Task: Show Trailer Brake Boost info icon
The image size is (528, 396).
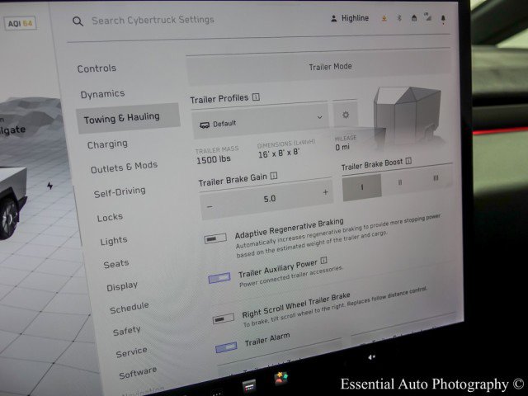Action: tap(408, 161)
